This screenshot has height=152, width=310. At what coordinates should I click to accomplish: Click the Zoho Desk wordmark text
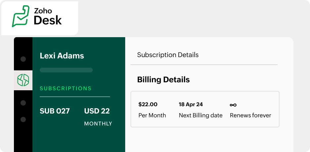(x=48, y=17)
